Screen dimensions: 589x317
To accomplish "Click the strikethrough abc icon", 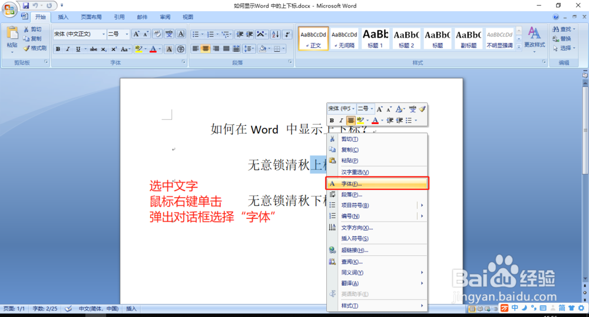I will (x=94, y=49).
